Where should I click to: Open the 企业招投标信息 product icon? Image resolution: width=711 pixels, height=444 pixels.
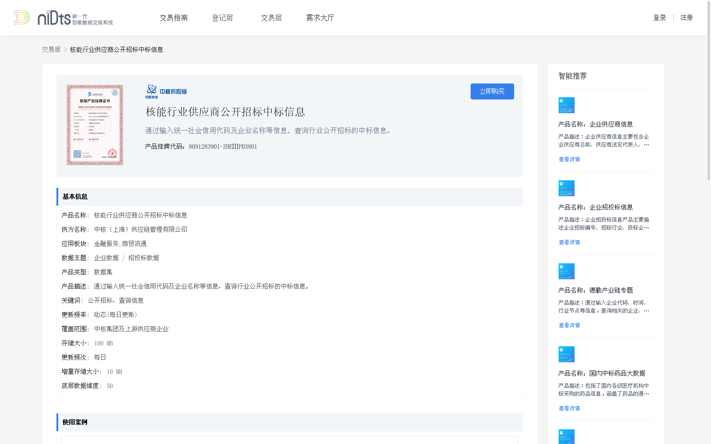click(567, 188)
